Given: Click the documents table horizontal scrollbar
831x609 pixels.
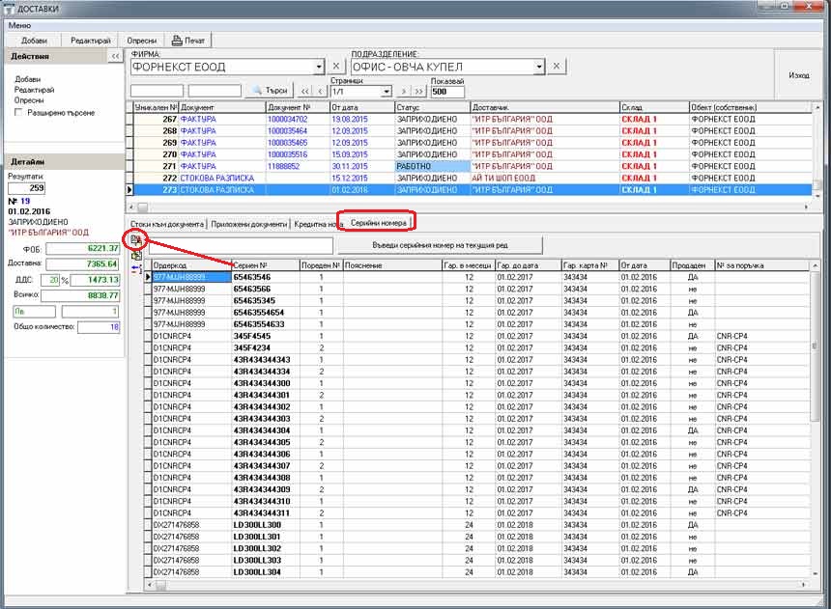Looking at the screenshot, I should (470, 208).
